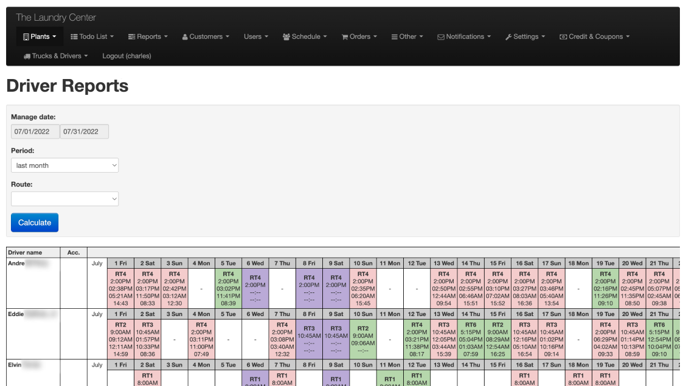Open the Reports menu
Image resolution: width=686 pixels, height=386 pixels.
pos(148,36)
